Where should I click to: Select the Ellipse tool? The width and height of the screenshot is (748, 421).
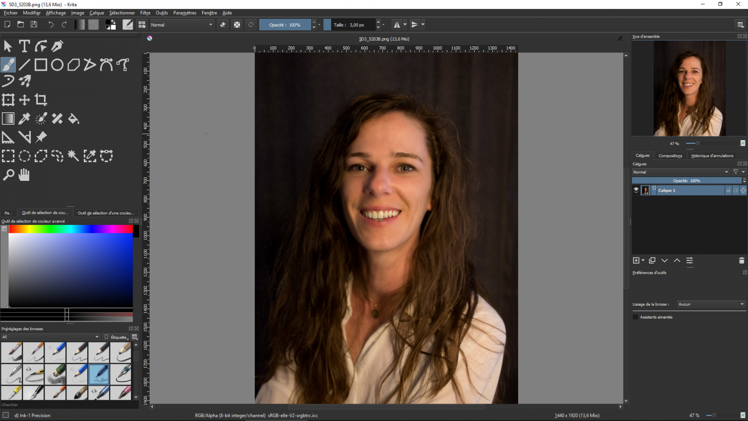[57, 65]
